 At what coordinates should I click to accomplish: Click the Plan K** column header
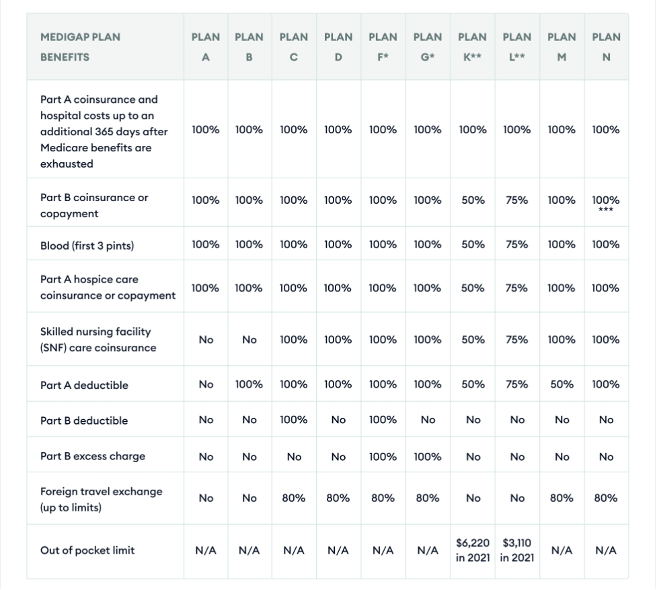(473, 47)
